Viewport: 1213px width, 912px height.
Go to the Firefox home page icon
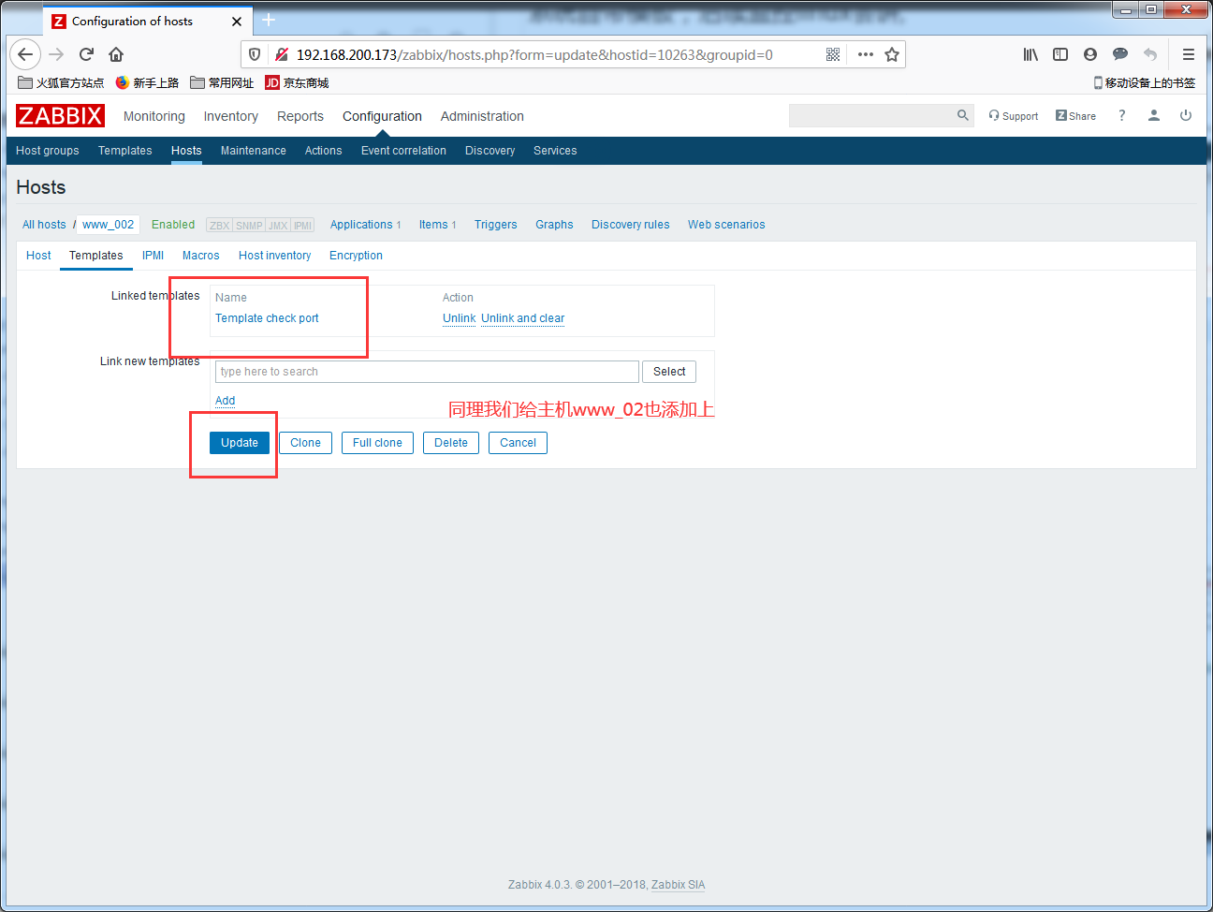(116, 54)
